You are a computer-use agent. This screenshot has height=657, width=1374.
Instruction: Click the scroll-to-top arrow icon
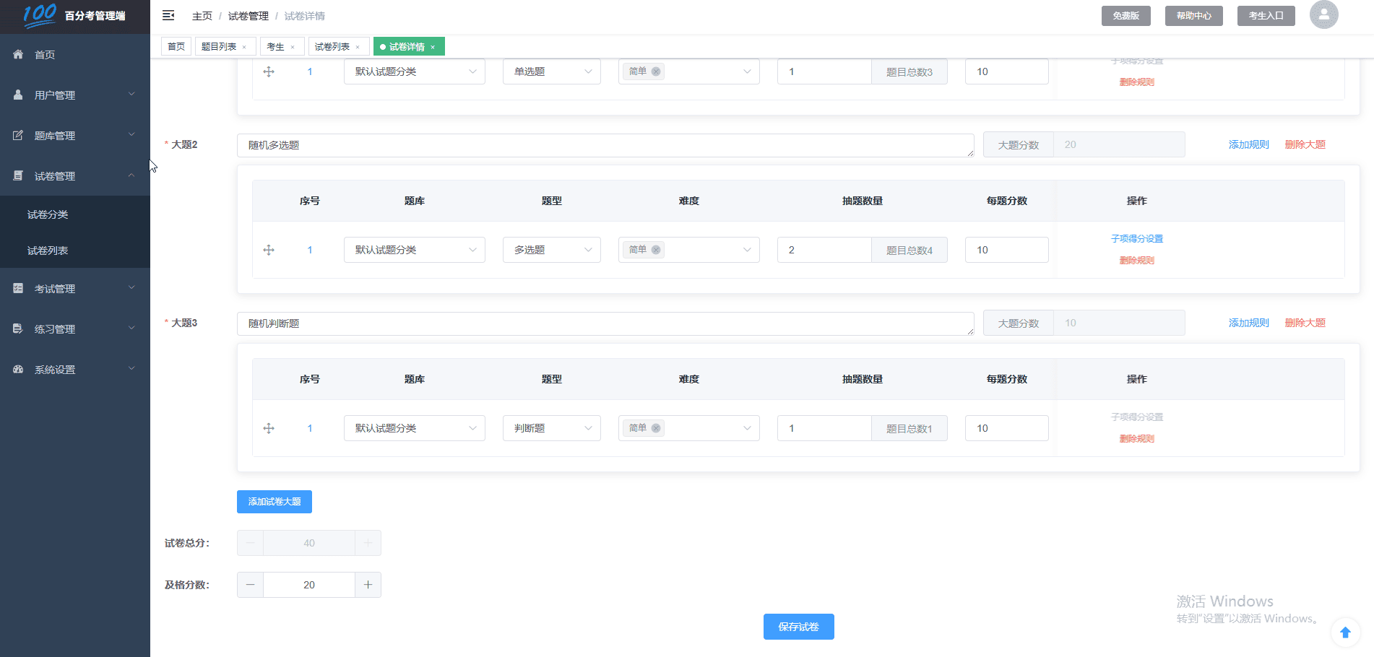(1345, 632)
